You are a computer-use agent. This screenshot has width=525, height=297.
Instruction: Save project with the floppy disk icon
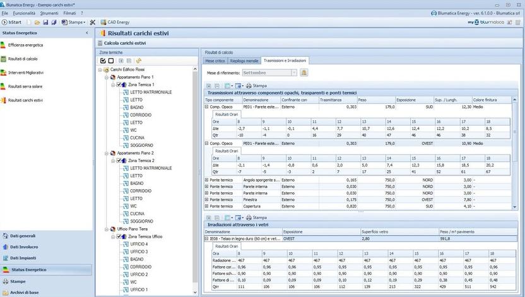(45, 22)
